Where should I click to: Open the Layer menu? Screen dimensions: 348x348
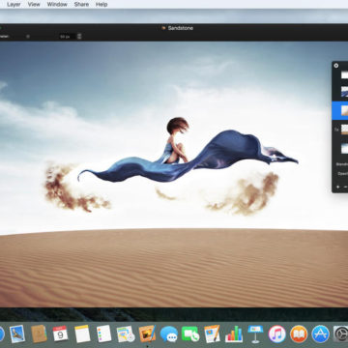tap(14, 5)
